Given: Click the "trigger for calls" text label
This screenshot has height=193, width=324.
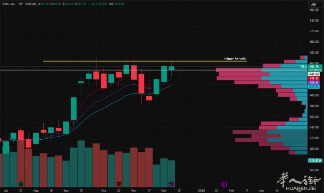Looking at the screenshot, I should pyautogui.click(x=235, y=58).
